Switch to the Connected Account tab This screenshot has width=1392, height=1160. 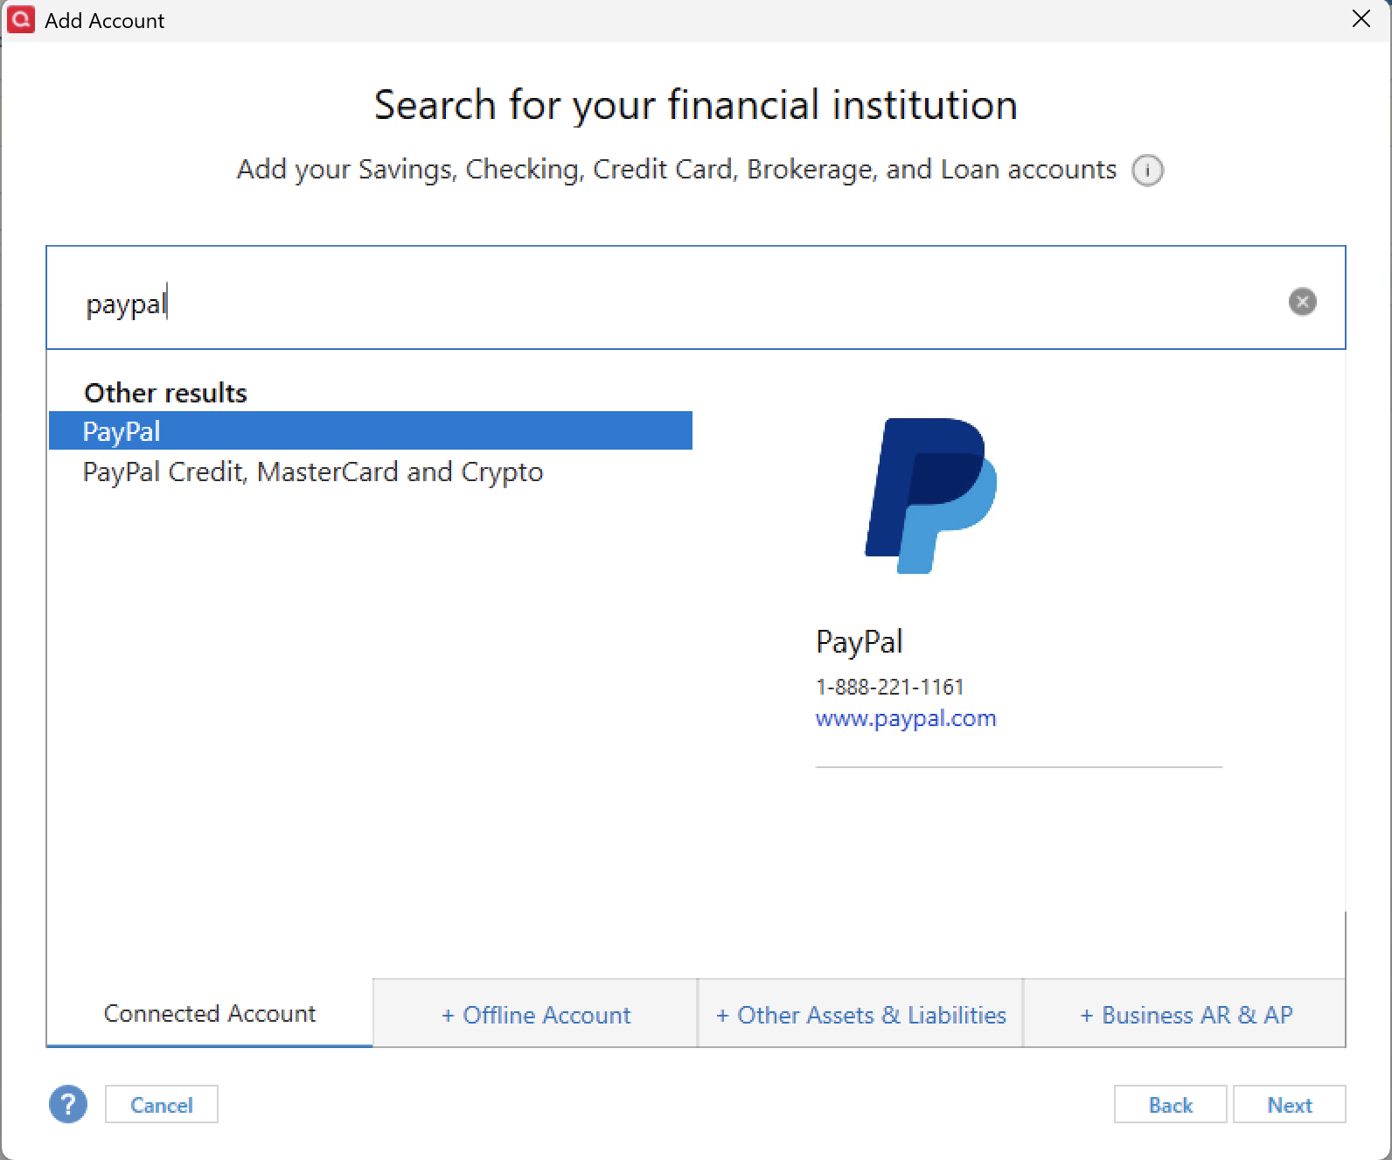click(210, 1013)
